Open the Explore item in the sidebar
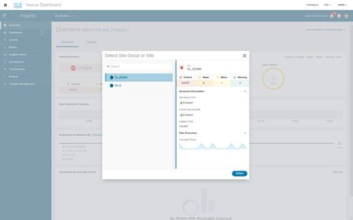Image resolution: width=353 pixels, height=220 pixels. 26,40
